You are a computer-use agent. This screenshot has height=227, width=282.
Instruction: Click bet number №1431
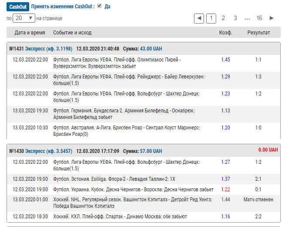tap(17, 49)
